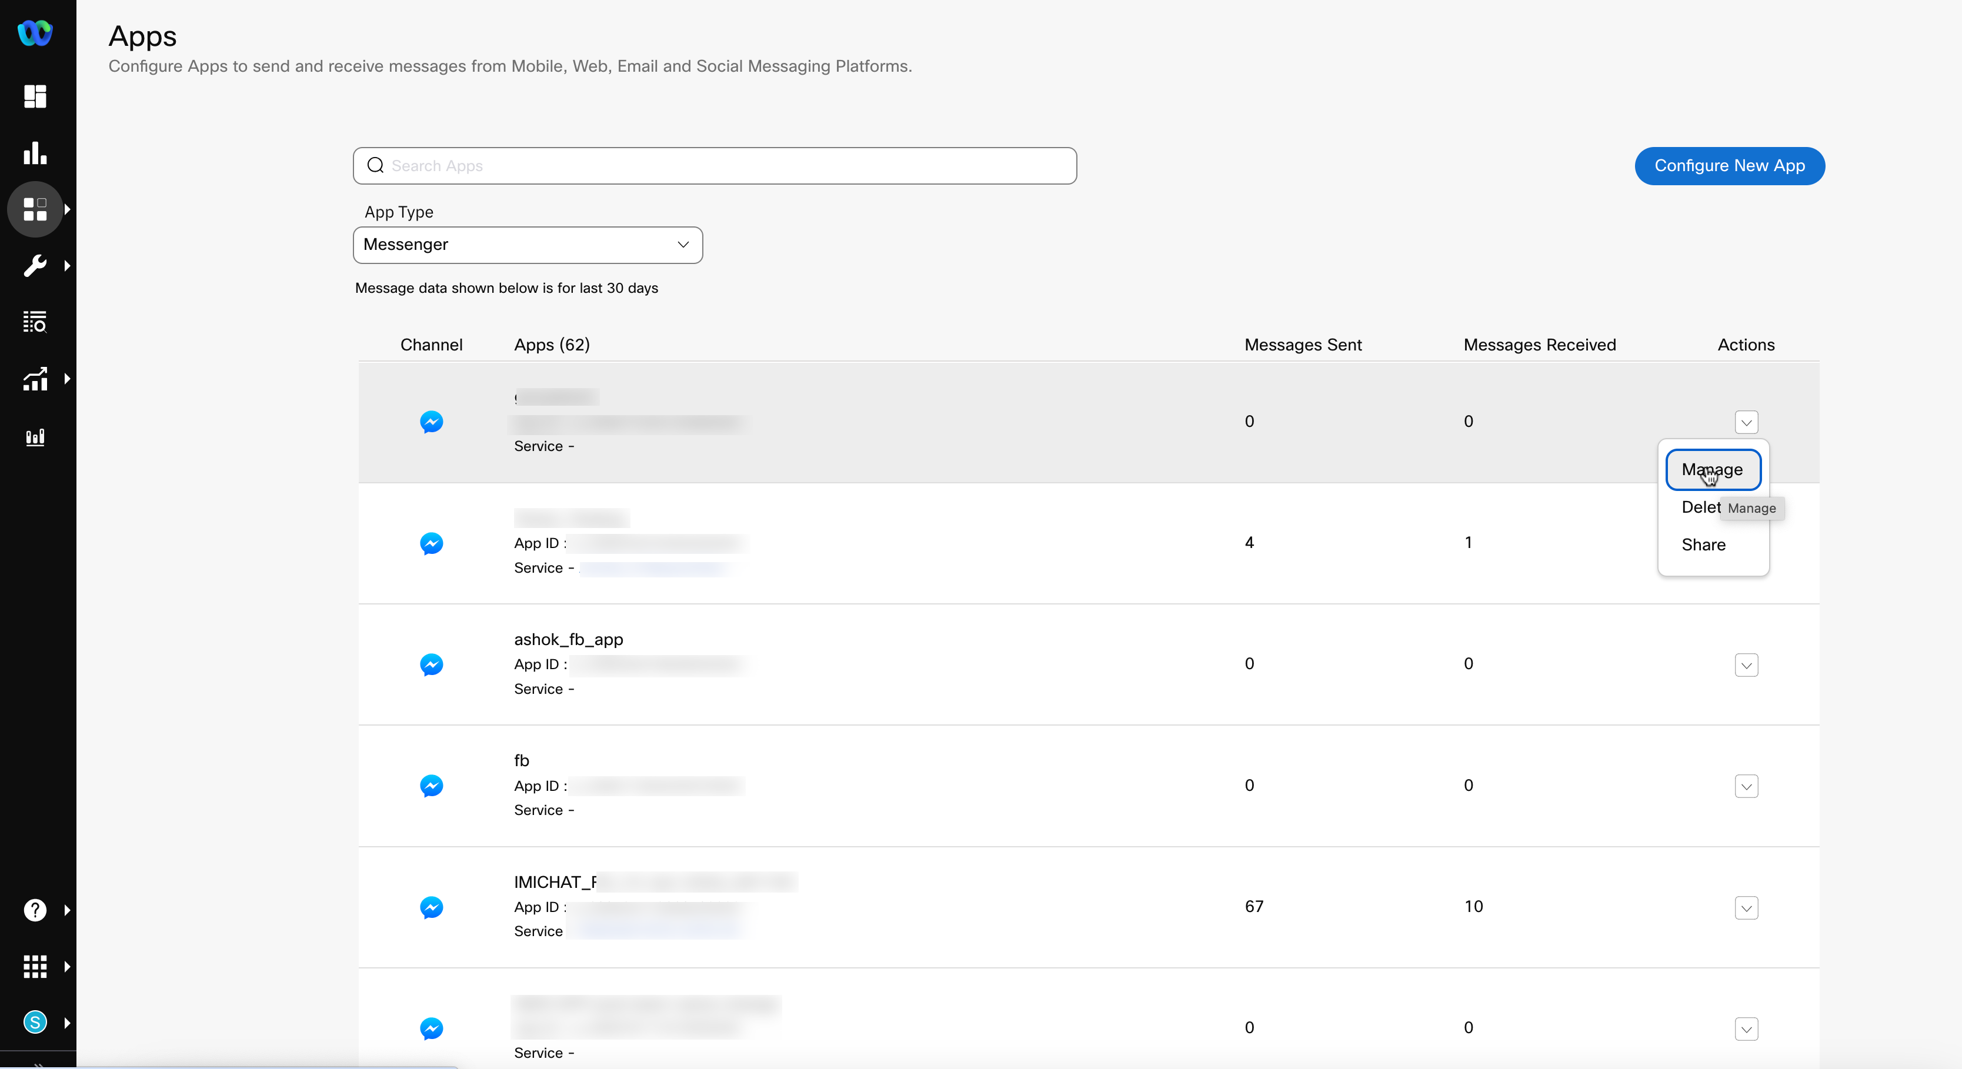The image size is (1962, 1069).
Task: Click Configure New App button
Action: (x=1730, y=166)
